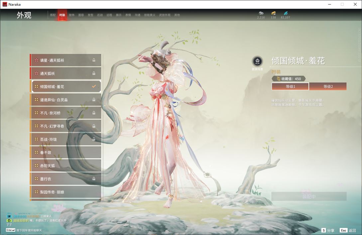
Task: Click equipped checkmark on 倾国倾城·羞花
Action: pos(94,86)
